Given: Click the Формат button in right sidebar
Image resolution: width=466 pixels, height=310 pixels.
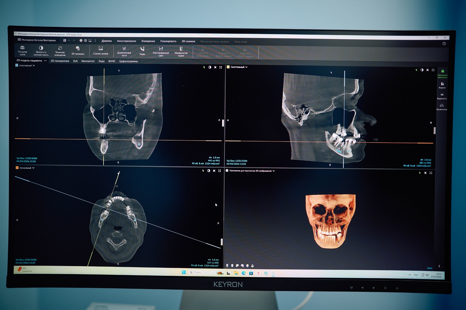Looking at the screenshot, I should 442,85.
